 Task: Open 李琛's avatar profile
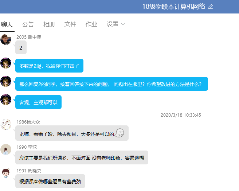(x=6, y=149)
